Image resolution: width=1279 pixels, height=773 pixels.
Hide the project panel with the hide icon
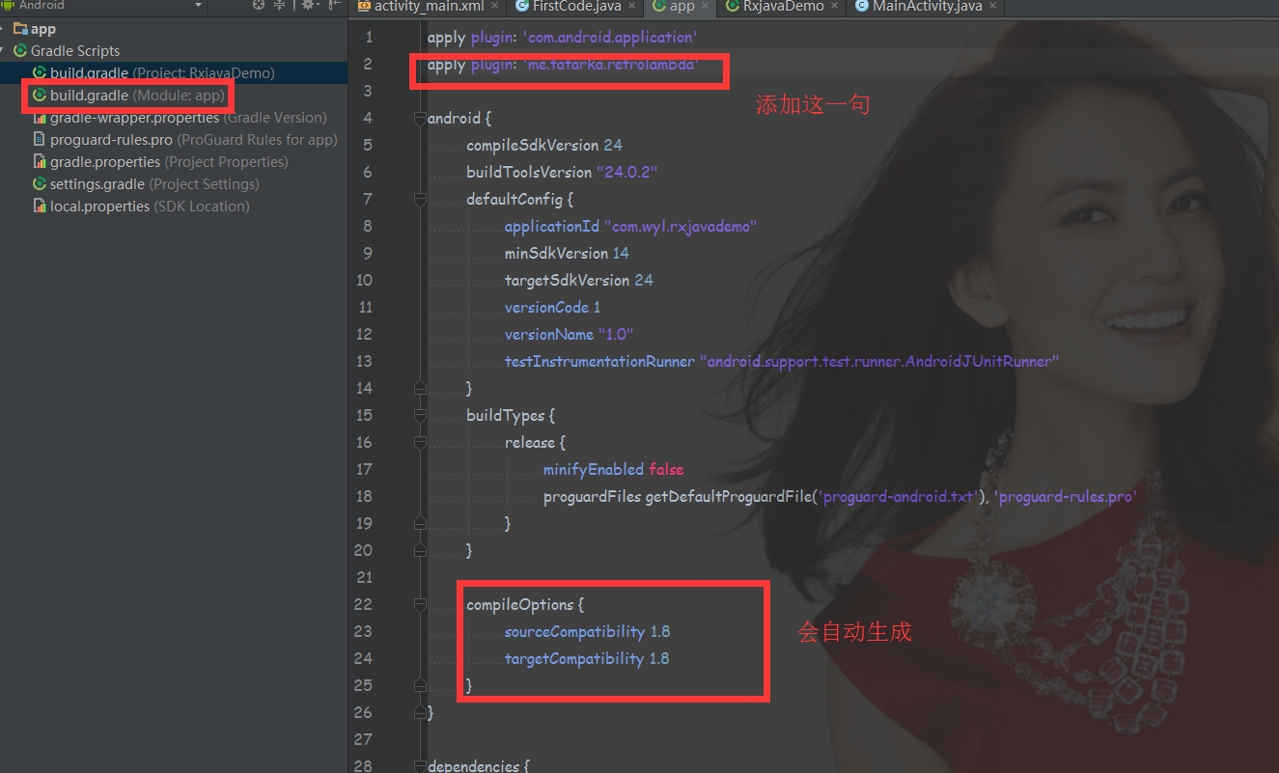click(x=334, y=5)
